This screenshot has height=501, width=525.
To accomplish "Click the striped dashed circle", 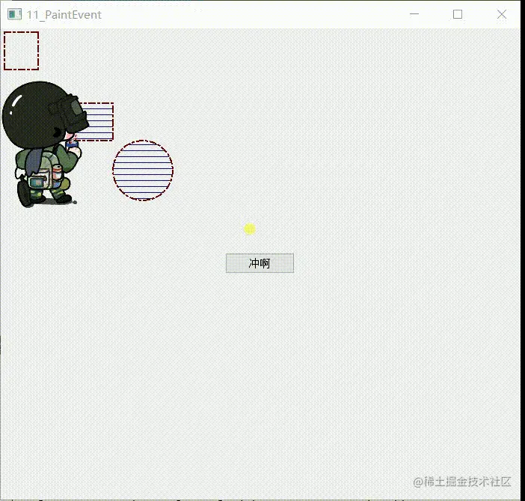I will [143, 170].
